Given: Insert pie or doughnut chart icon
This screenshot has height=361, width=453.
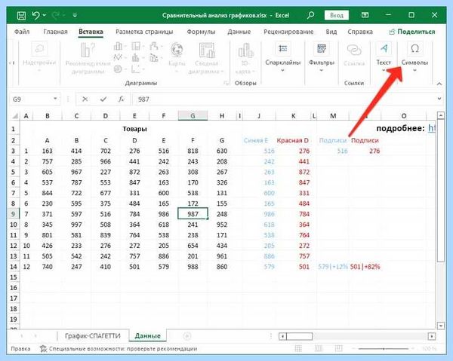Looking at the screenshot, I should click(119, 69).
